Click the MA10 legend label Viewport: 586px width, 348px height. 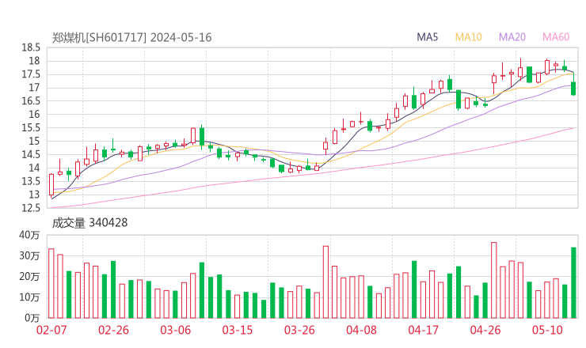coord(468,37)
